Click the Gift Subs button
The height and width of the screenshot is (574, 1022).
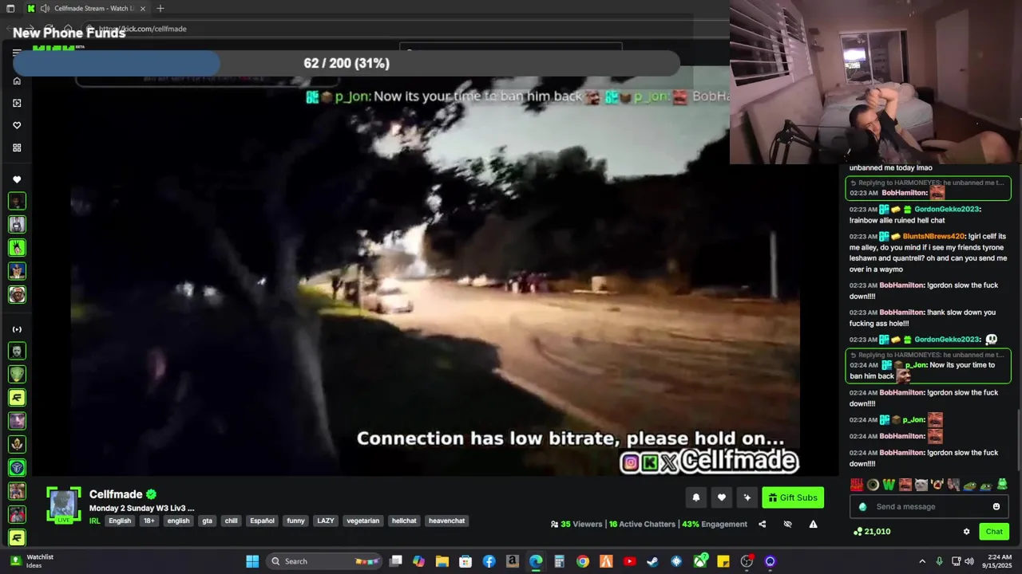793,497
